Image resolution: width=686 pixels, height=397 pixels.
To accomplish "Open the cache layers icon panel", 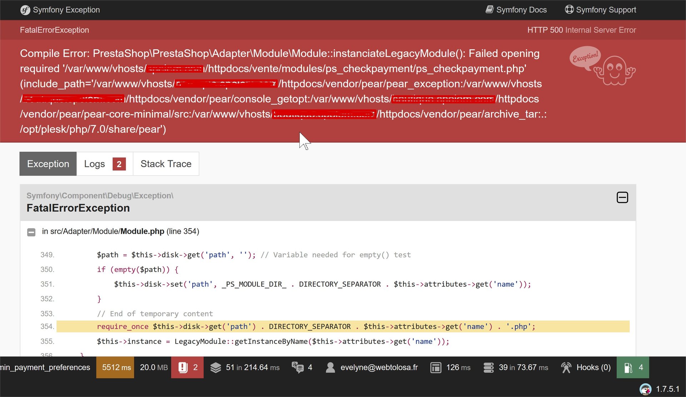I will [216, 367].
